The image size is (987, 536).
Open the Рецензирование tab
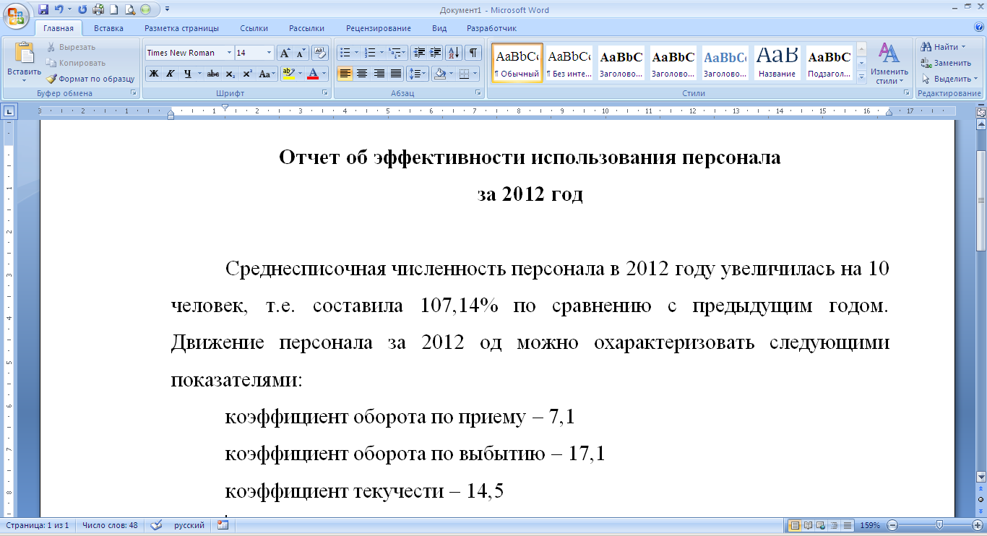coord(379,28)
